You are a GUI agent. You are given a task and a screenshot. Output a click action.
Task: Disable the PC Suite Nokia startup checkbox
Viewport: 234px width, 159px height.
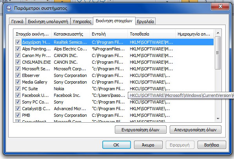point(18,89)
